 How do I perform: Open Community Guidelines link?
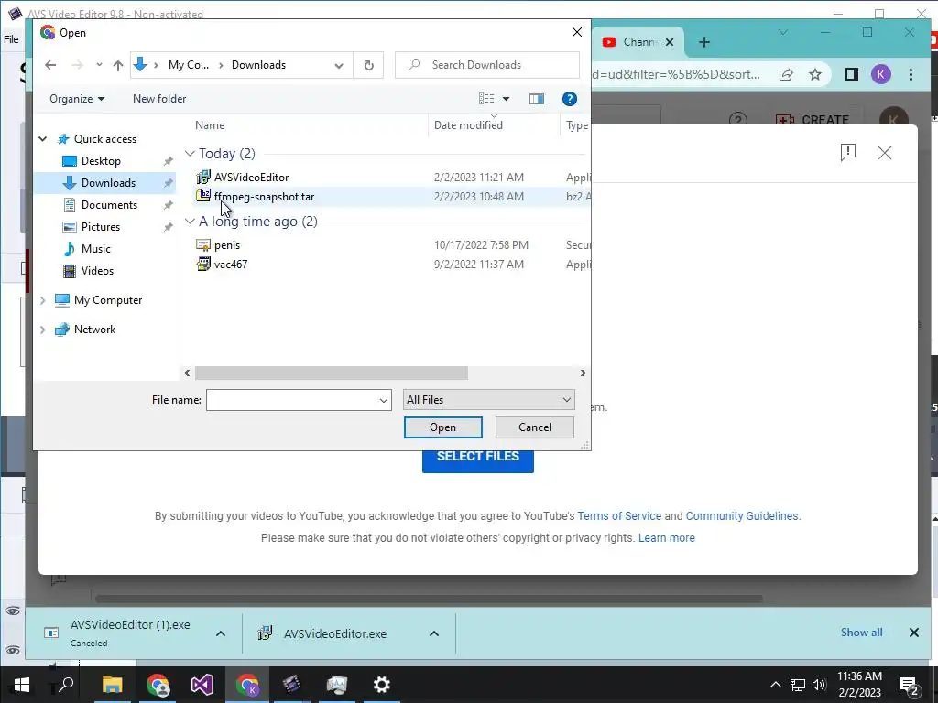coord(742,516)
